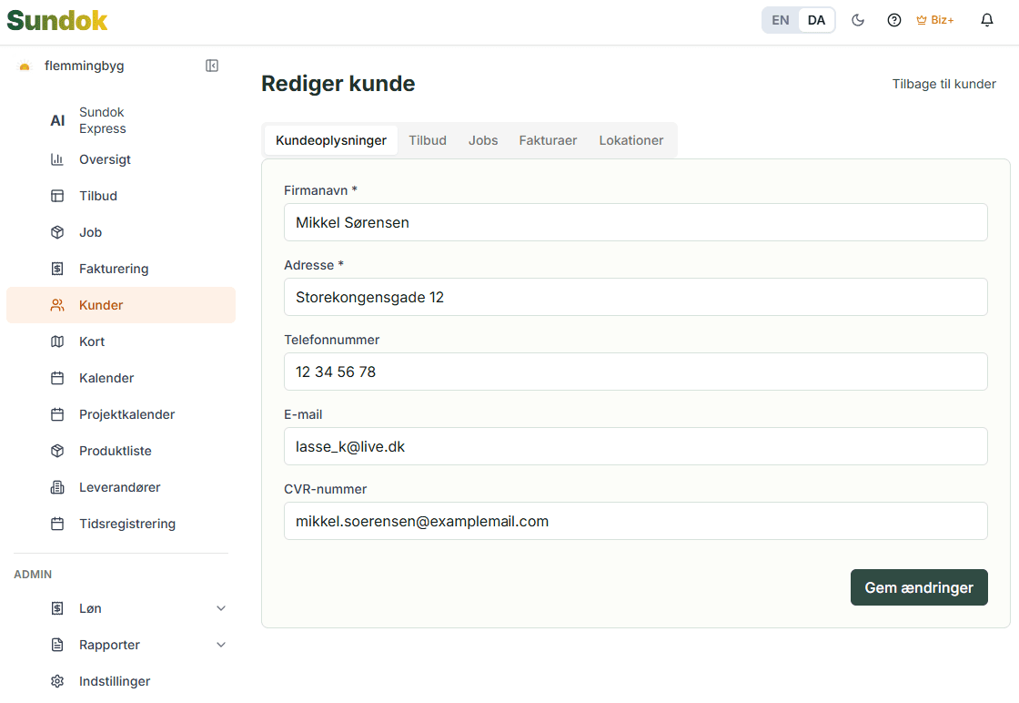The width and height of the screenshot is (1019, 703).
Task: Open Kunder sidebar label
Action: (x=101, y=305)
